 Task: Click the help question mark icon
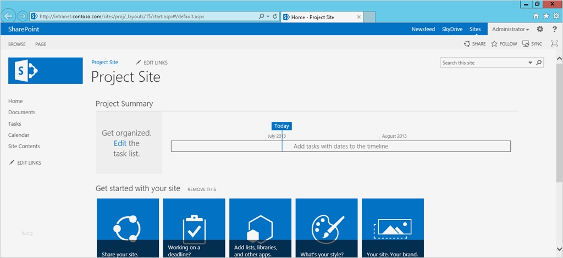click(554, 29)
